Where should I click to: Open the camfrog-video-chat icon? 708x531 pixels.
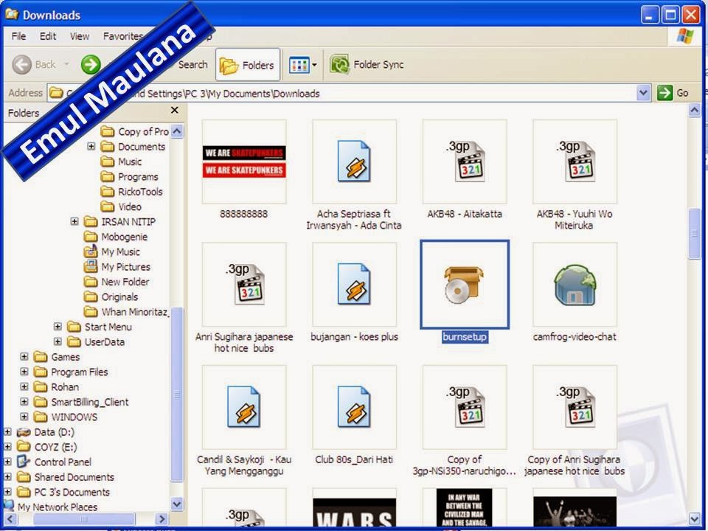575,284
